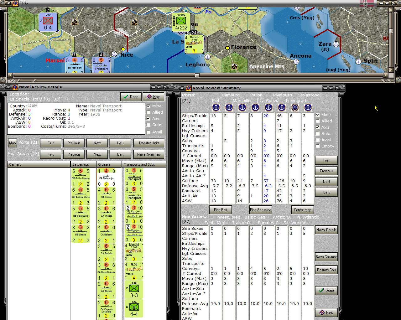Open the Transfer Units dialog

[149, 143]
